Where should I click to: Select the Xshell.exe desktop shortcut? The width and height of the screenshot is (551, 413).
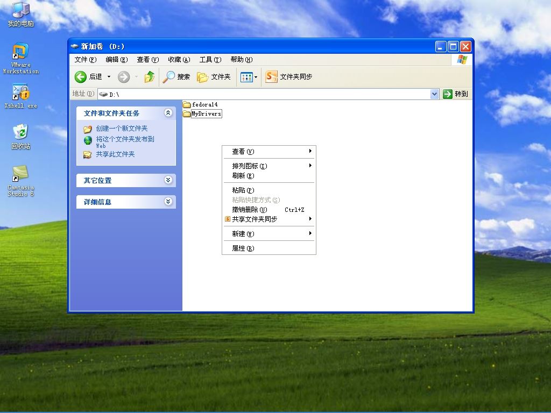click(21, 96)
